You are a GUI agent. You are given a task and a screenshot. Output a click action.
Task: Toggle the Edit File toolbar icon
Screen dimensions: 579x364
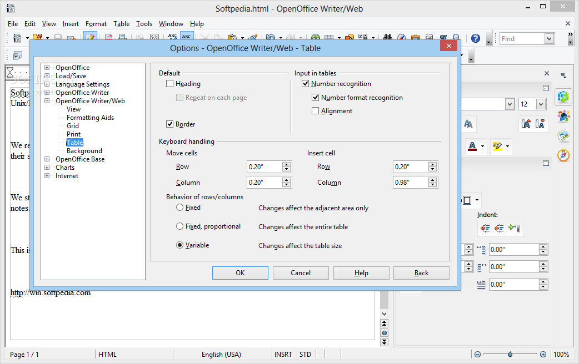[x=90, y=37]
